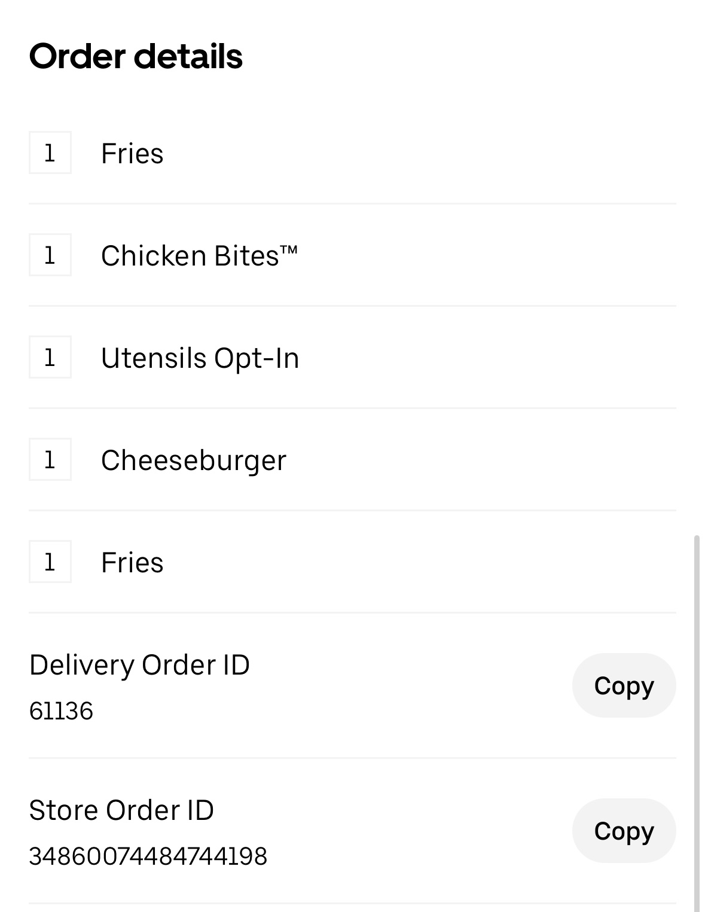Select the Cheeseburger item name
Image resolution: width=705 pixels, height=912 pixels.
(x=194, y=460)
